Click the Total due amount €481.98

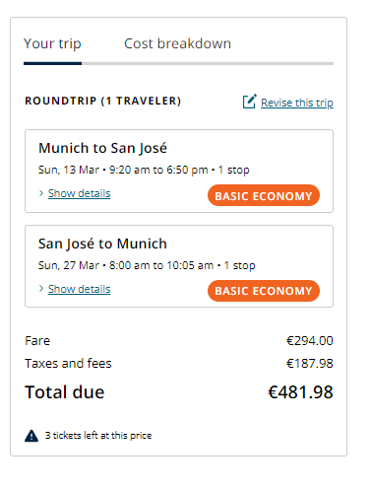click(x=300, y=392)
